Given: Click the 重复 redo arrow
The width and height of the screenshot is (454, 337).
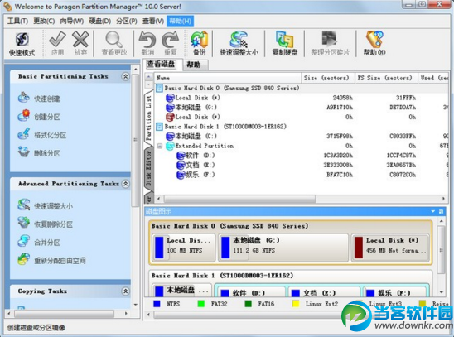Looking at the screenshot, I should tap(171, 44).
